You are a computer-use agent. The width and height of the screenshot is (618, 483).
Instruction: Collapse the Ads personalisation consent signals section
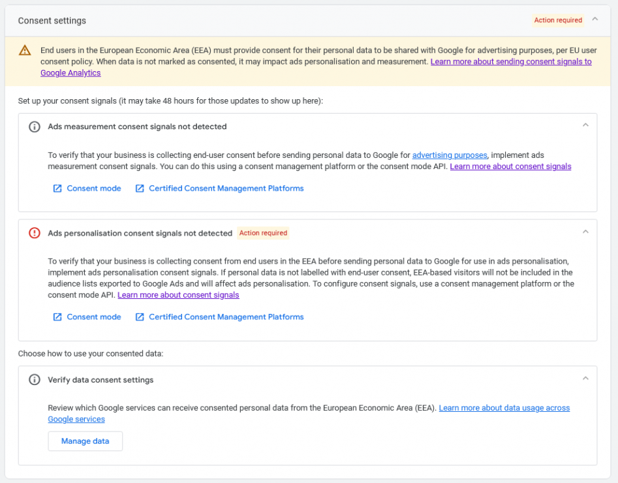coord(585,232)
